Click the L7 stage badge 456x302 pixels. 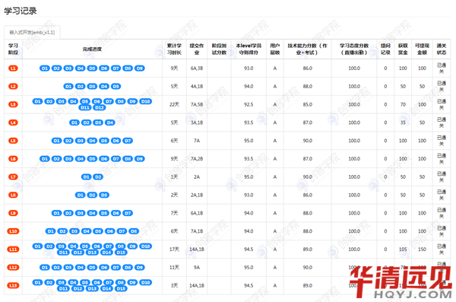tap(13, 177)
